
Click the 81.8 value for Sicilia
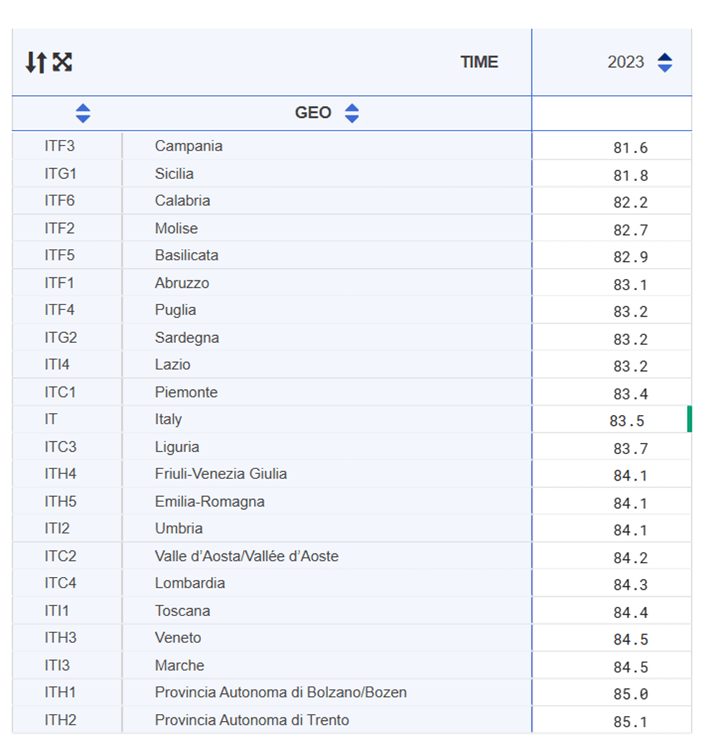pos(630,175)
